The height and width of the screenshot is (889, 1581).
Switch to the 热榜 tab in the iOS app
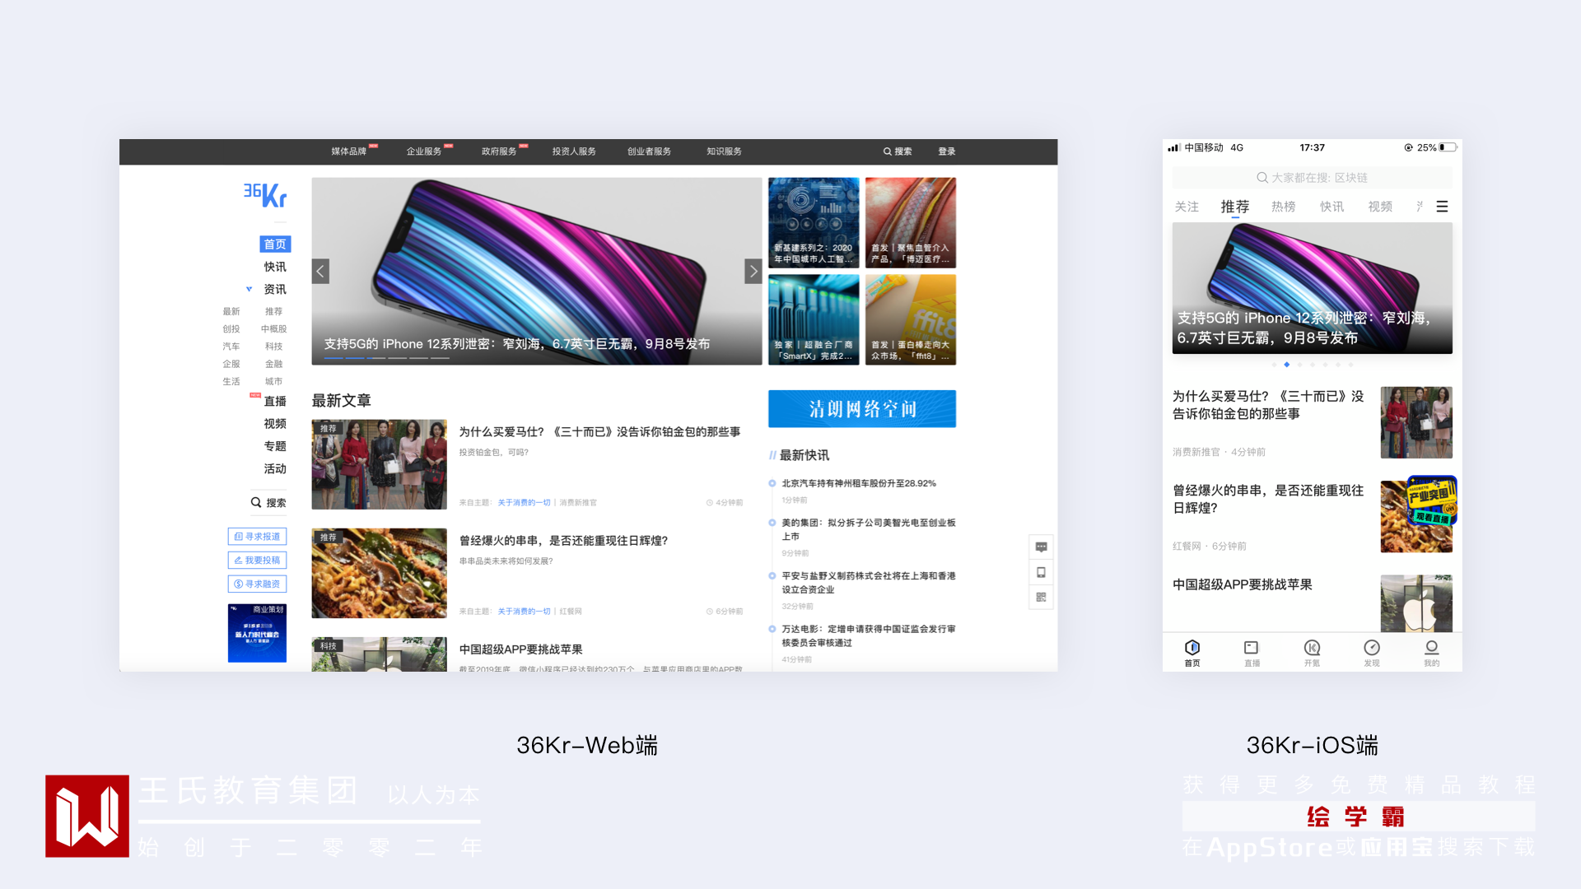(1283, 207)
